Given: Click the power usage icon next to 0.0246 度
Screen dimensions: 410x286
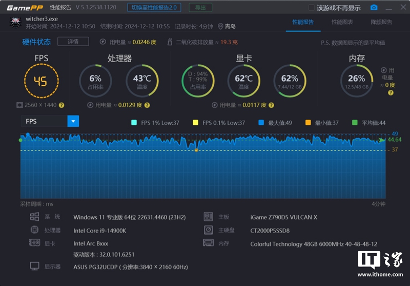Looking at the screenshot, I should click(103, 42).
